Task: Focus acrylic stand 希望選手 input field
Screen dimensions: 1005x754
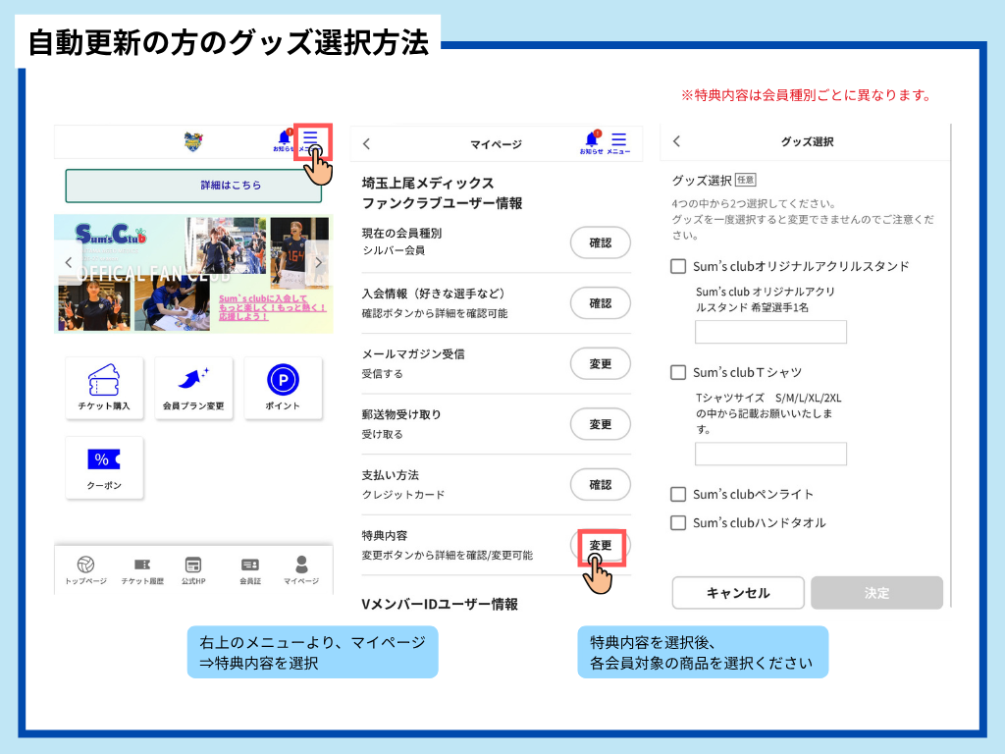Action: coord(770,332)
